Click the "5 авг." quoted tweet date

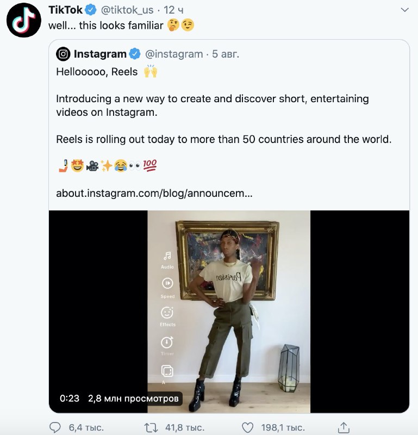(x=226, y=54)
